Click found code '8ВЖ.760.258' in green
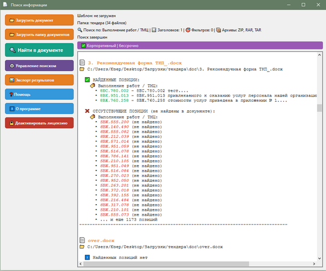 point(114,101)
